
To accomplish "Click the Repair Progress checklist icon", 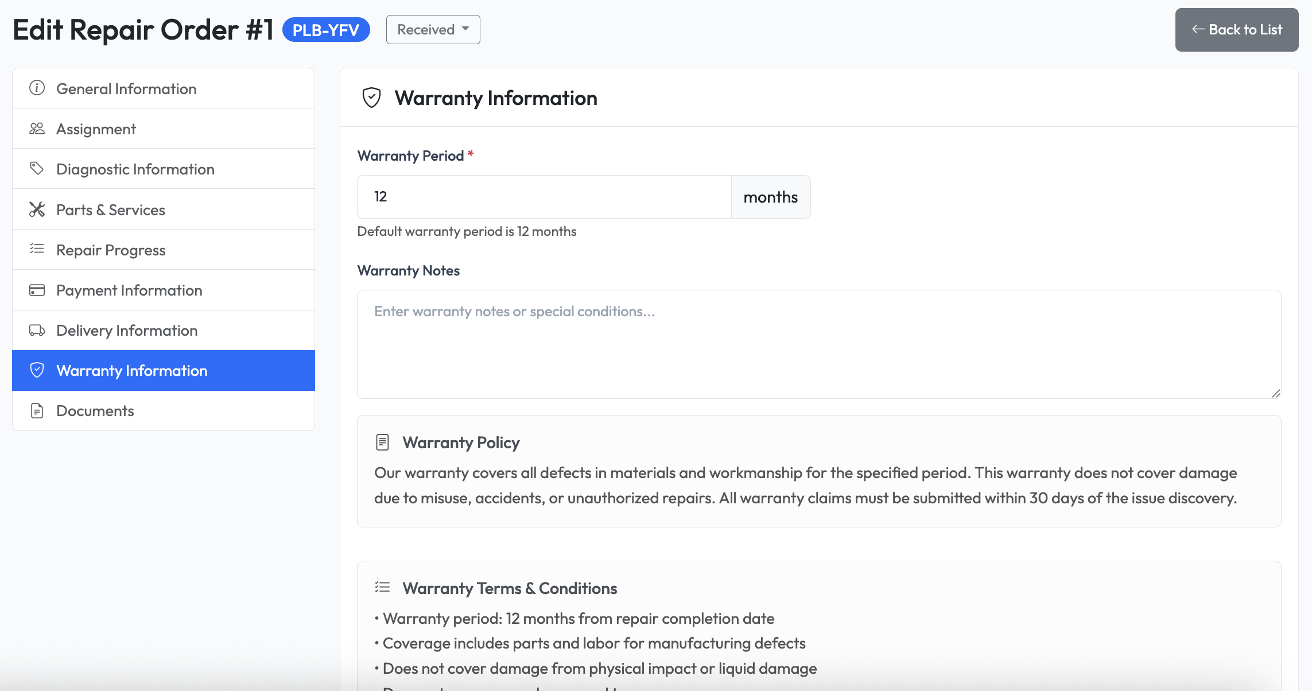I will click(37, 249).
